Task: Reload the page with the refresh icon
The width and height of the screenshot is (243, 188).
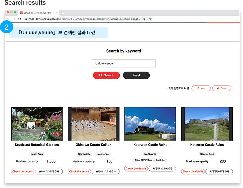Action: [20, 19]
